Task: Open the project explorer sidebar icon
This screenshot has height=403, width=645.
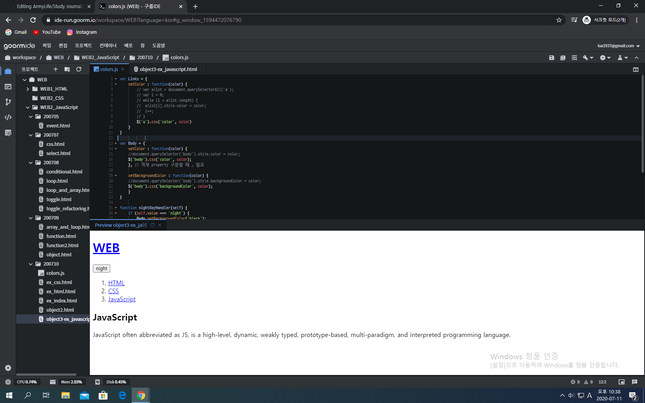Action: 8,71
